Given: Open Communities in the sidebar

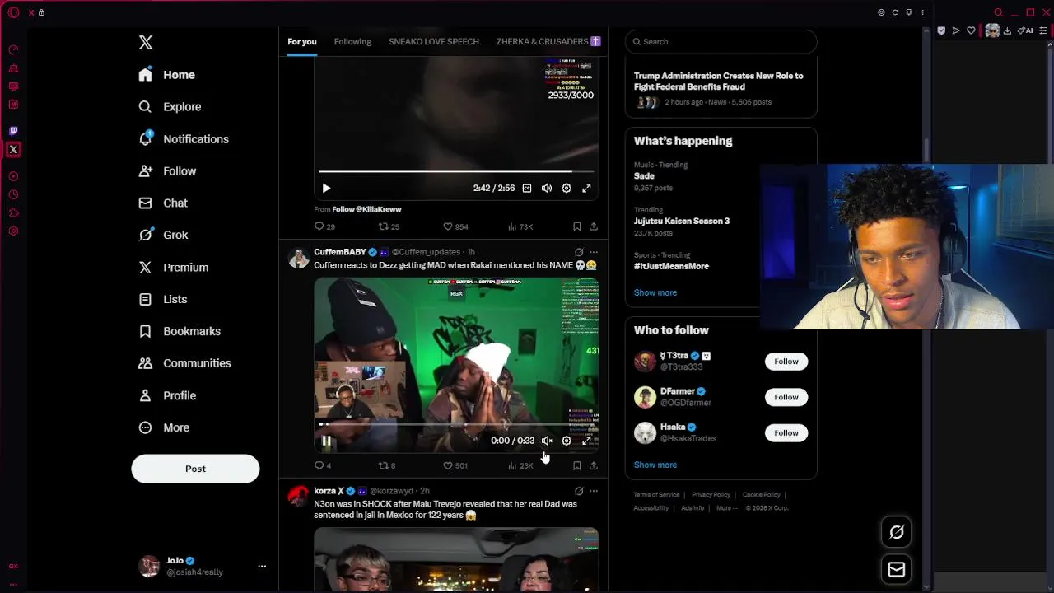Looking at the screenshot, I should click(185, 363).
